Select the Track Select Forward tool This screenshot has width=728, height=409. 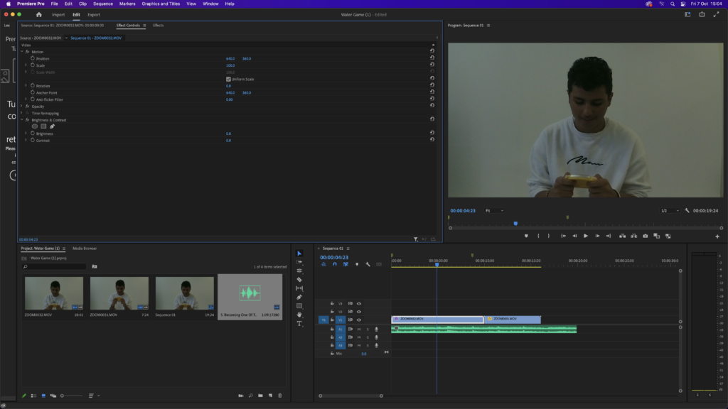pos(299,262)
